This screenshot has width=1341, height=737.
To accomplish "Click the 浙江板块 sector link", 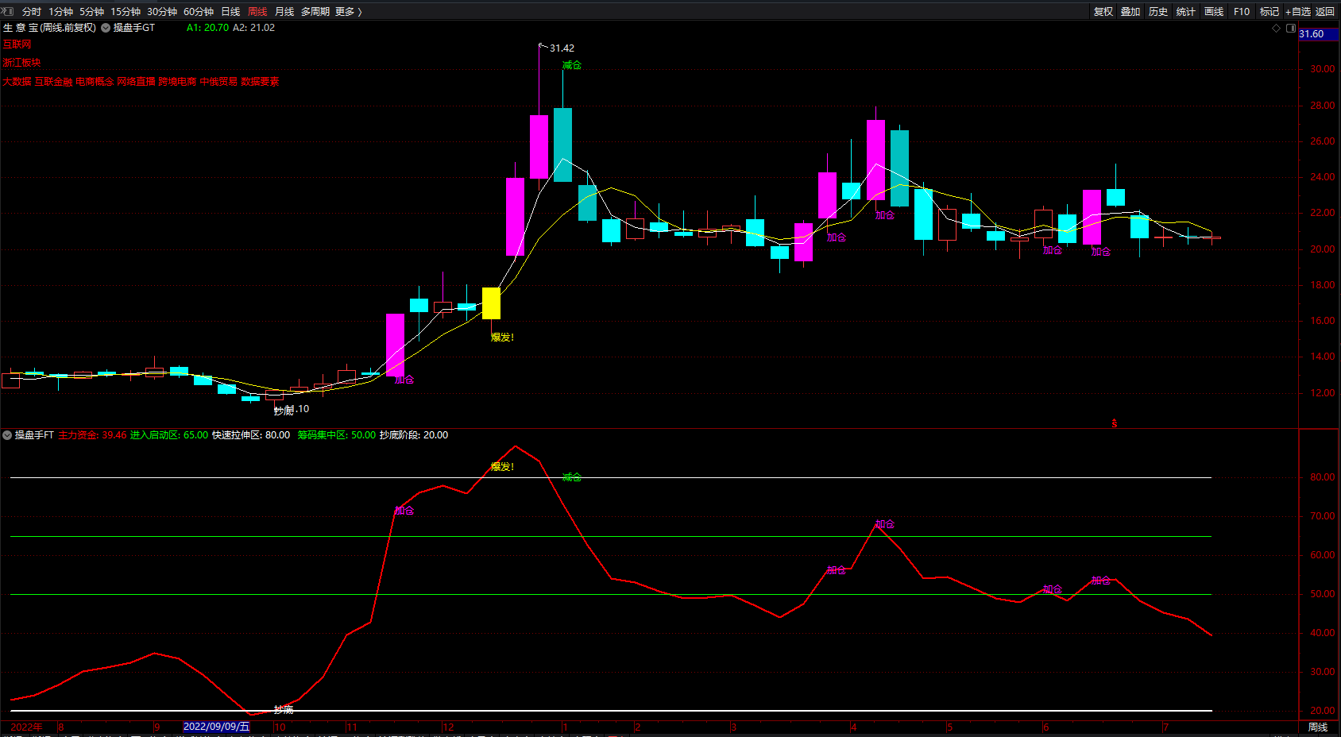I will click(21, 63).
